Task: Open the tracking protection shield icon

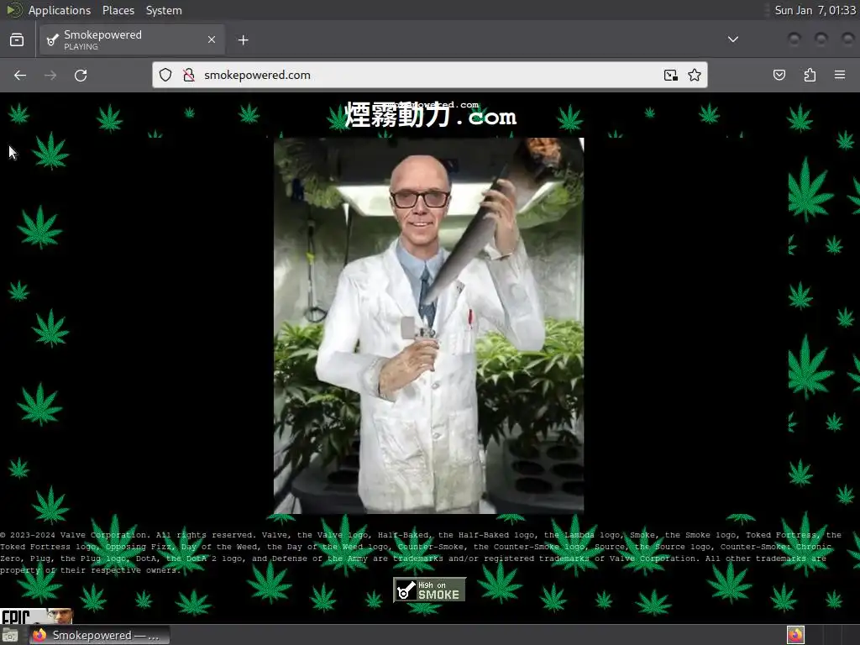Action: click(x=165, y=75)
